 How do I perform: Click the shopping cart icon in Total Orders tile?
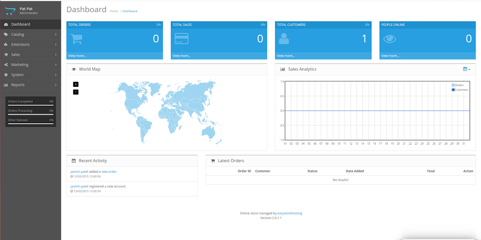(x=76, y=39)
